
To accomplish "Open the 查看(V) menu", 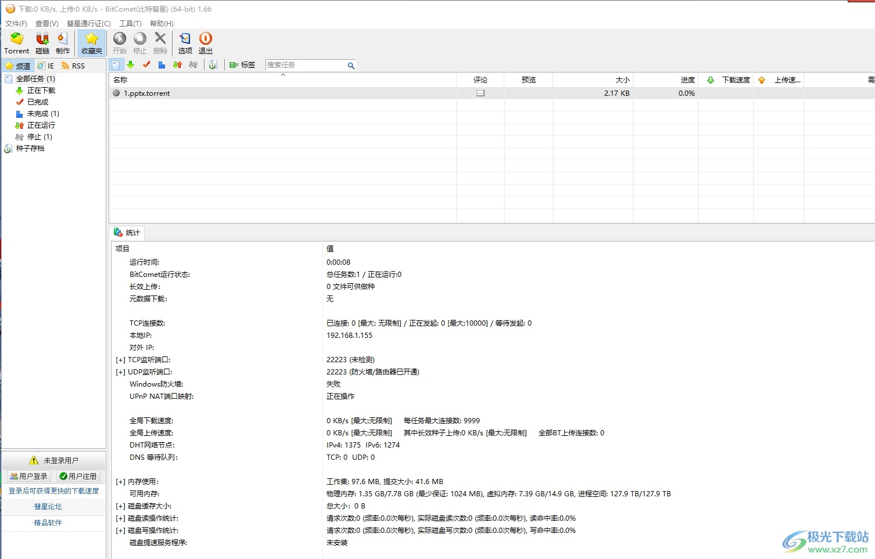I will (x=47, y=23).
